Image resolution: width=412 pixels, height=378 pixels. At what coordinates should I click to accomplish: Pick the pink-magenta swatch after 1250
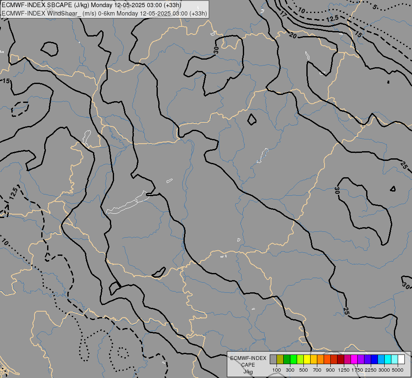click(347, 359)
